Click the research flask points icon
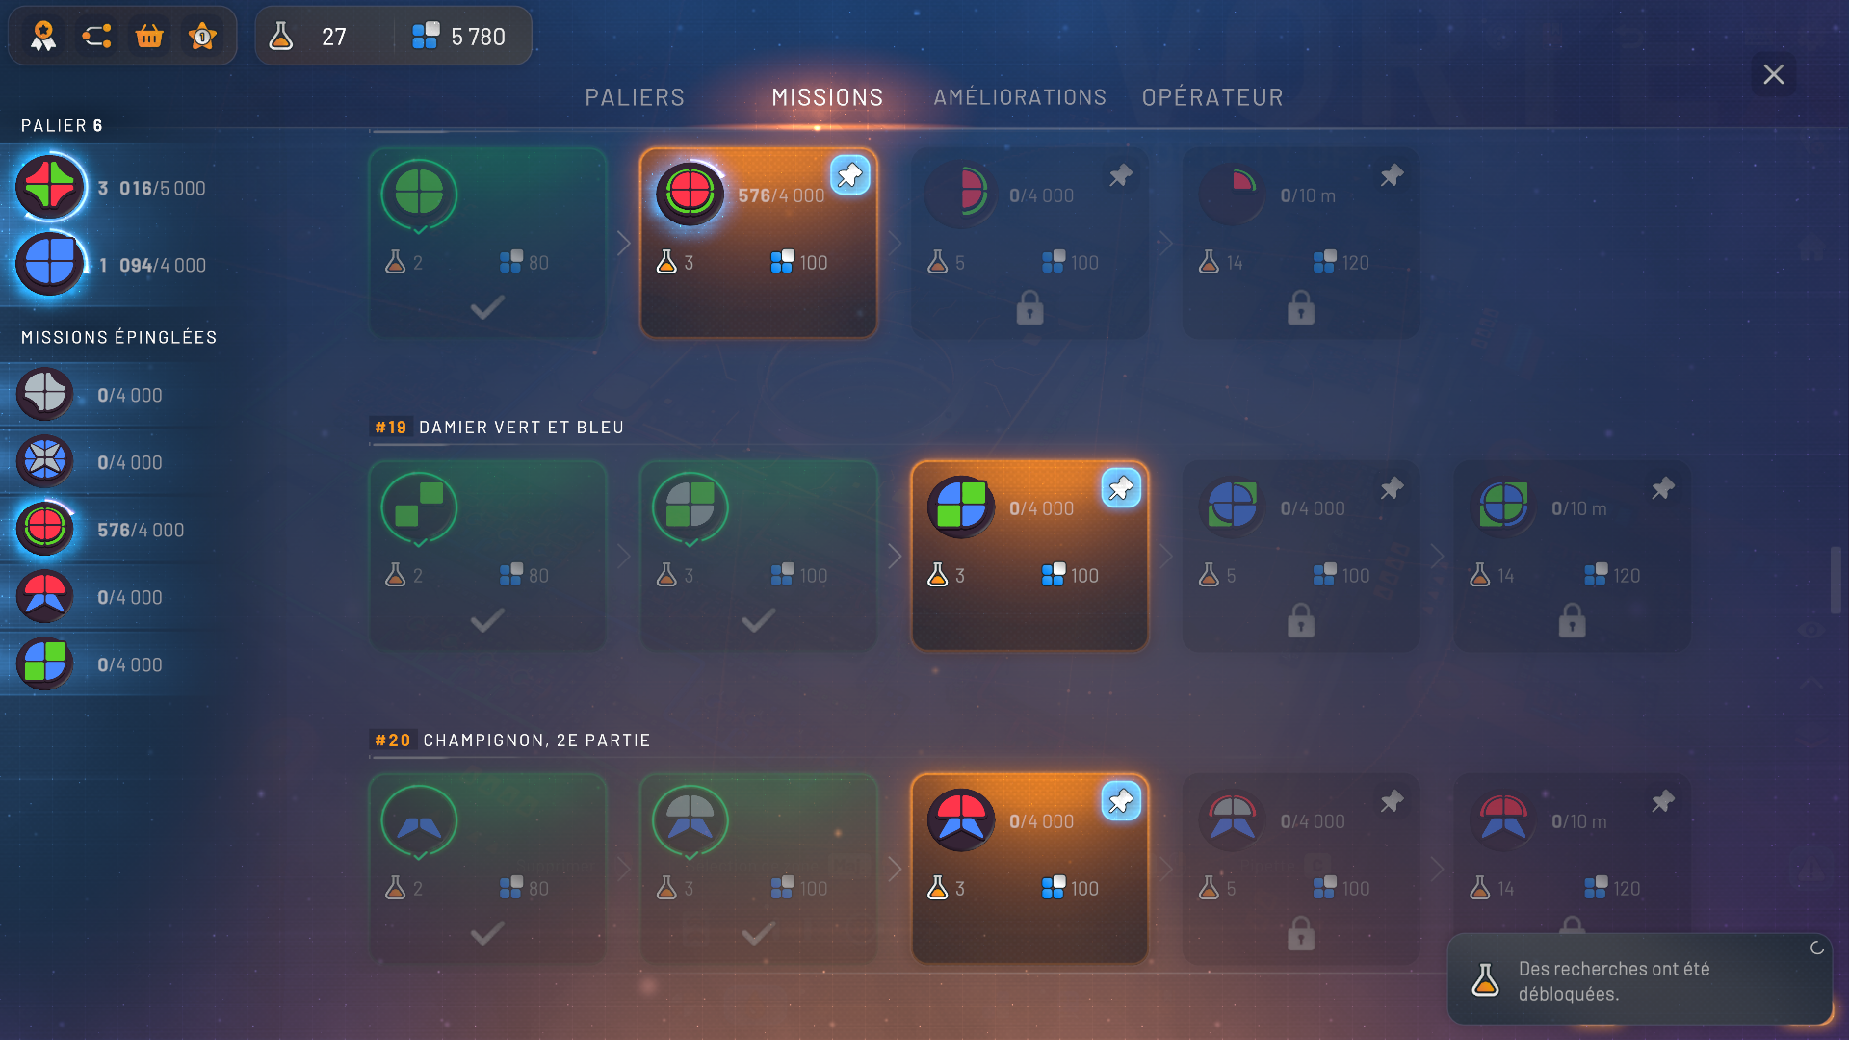This screenshot has width=1849, height=1040. click(281, 37)
